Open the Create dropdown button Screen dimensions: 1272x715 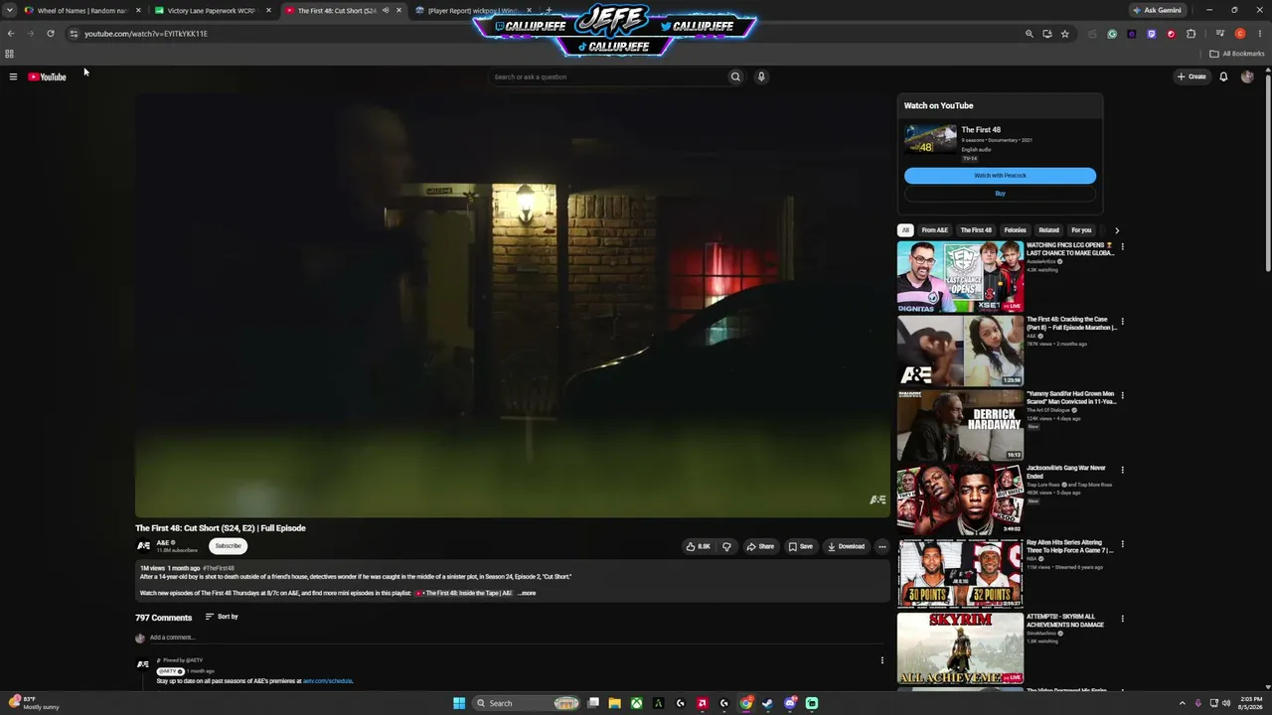(1192, 76)
